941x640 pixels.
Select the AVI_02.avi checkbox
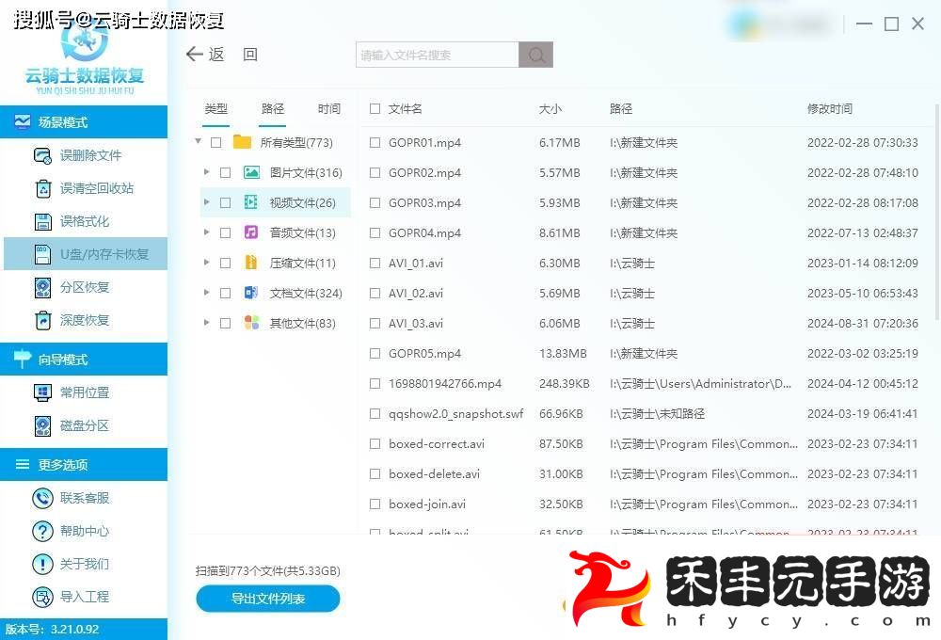tap(375, 293)
